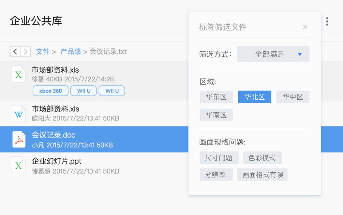Image resolution: width=343 pixels, height=215 pixels.
Task: Toggle the 华东区 region tag
Action: tap(216, 97)
